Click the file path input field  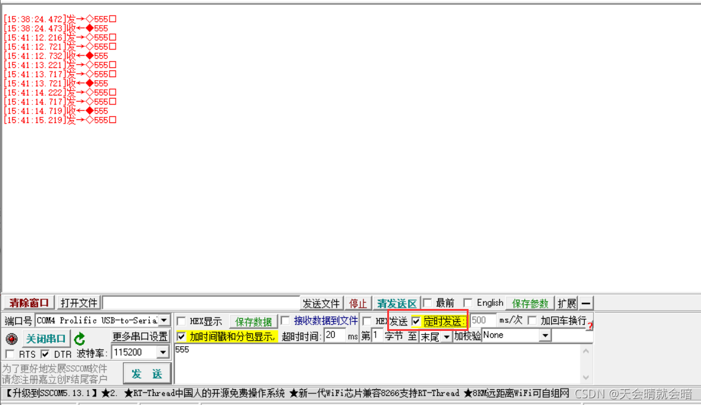point(201,303)
